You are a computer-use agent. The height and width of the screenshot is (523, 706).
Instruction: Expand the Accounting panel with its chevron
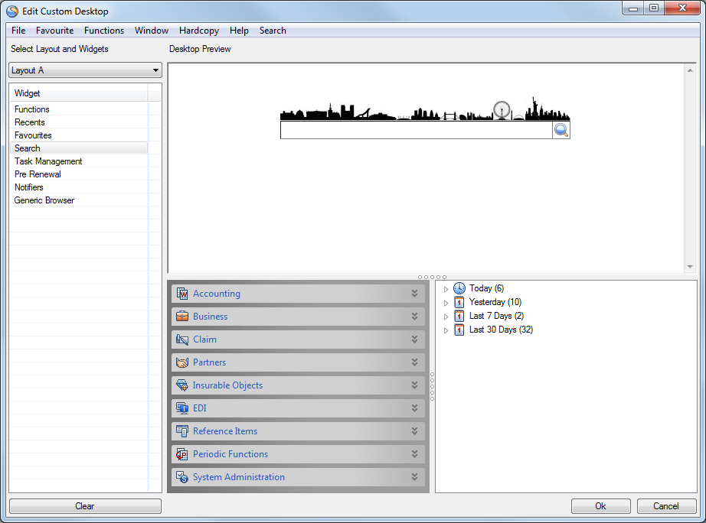pyautogui.click(x=416, y=293)
